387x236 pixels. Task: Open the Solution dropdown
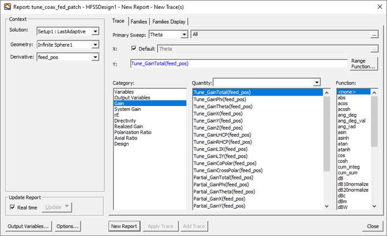click(95, 32)
